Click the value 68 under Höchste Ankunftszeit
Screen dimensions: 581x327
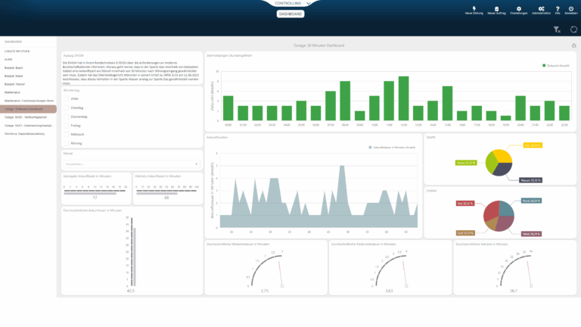click(x=166, y=198)
